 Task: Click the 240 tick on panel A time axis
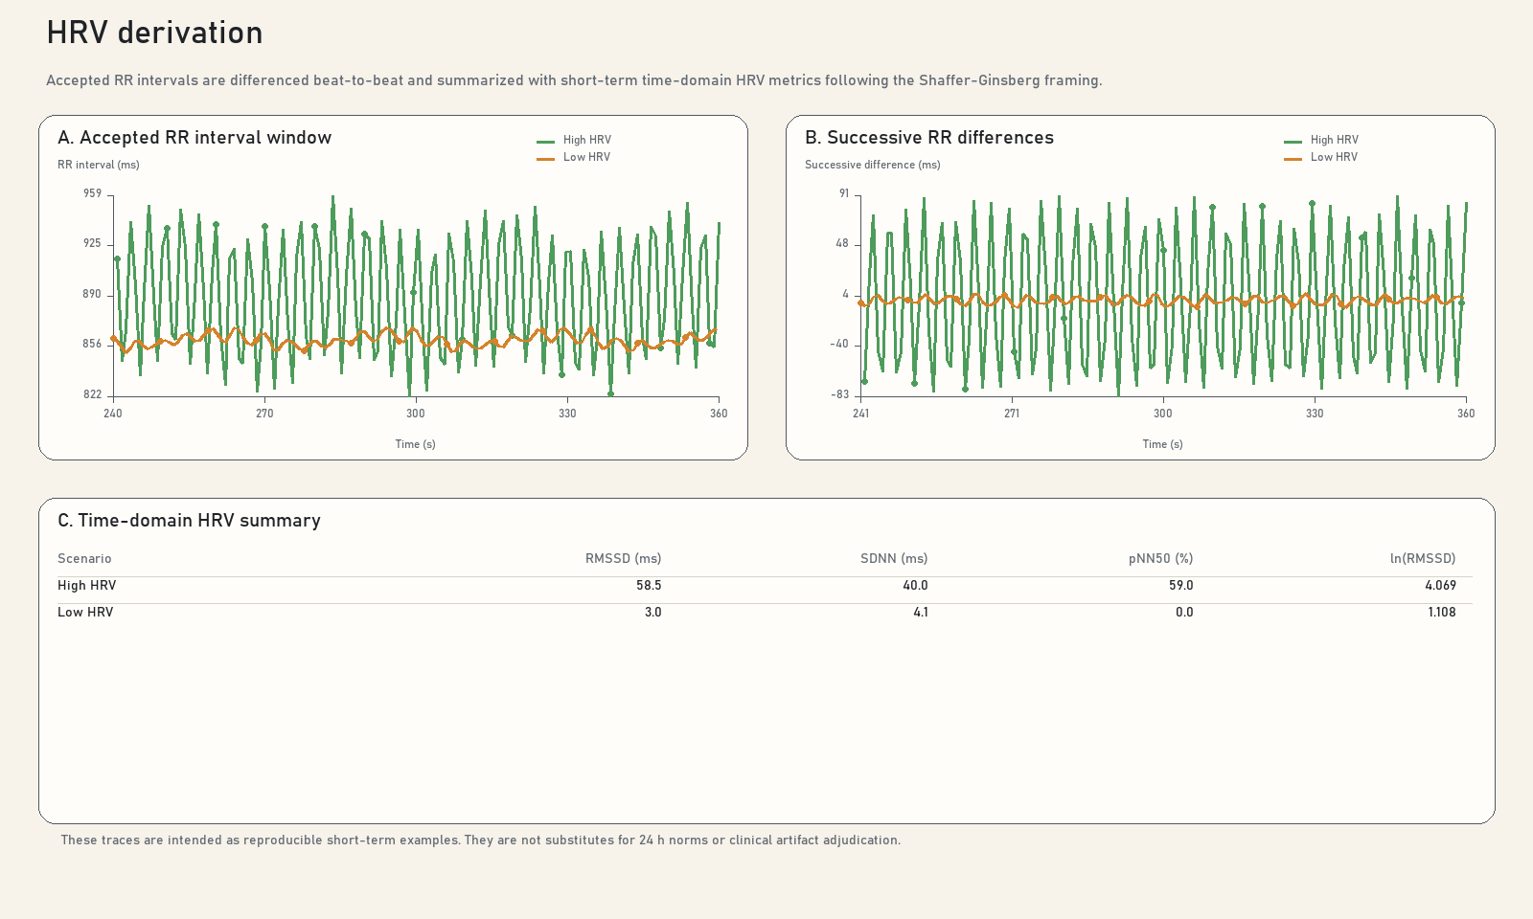coord(113,414)
